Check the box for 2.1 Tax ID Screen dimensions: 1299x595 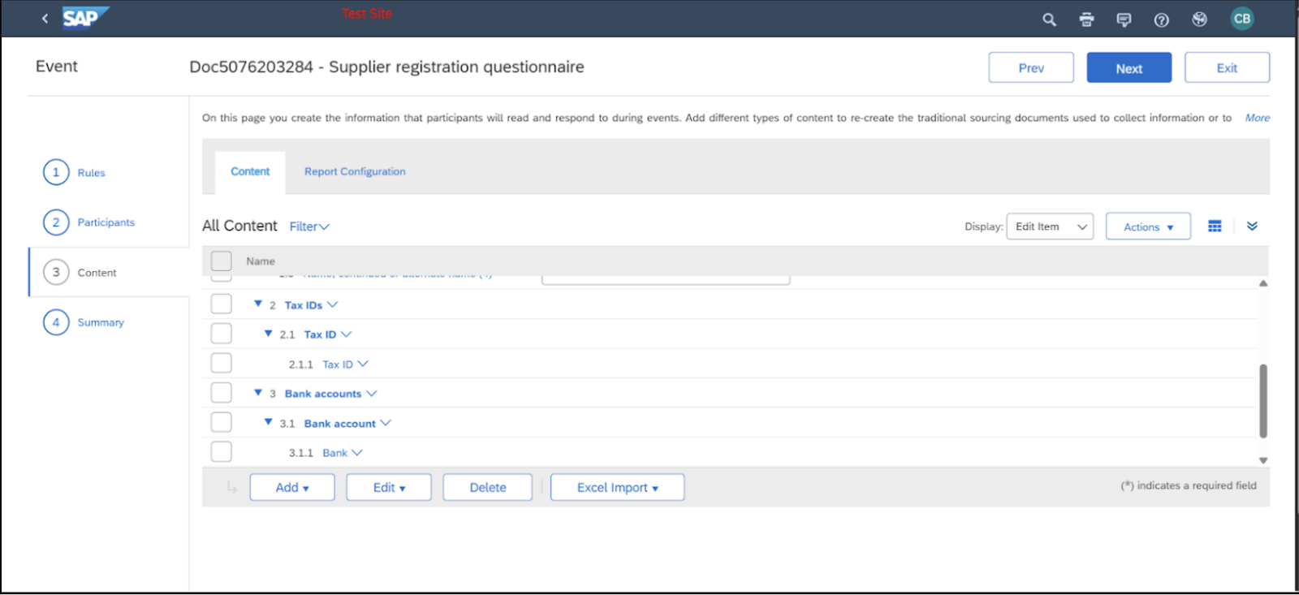(x=221, y=334)
